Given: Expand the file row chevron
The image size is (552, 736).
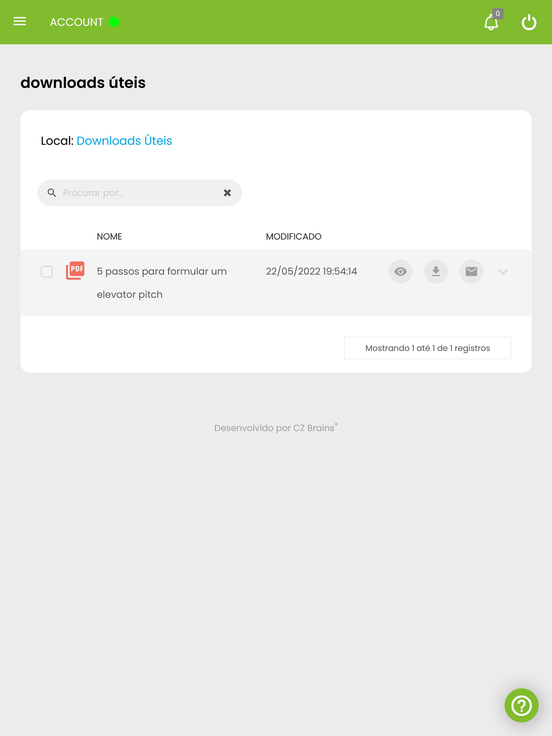Looking at the screenshot, I should (x=503, y=272).
